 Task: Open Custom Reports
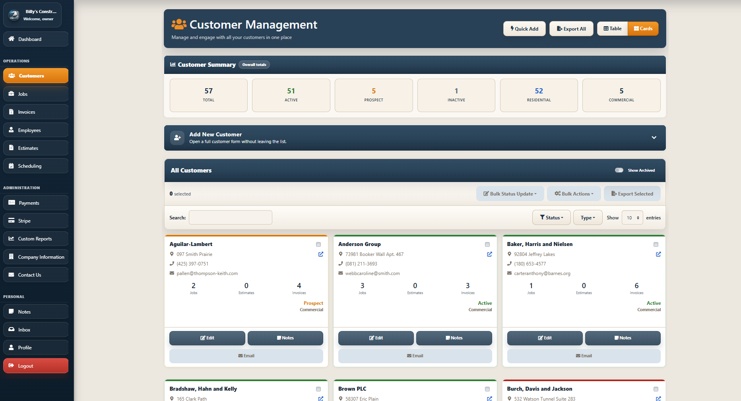pyautogui.click(x=35, y=238)
